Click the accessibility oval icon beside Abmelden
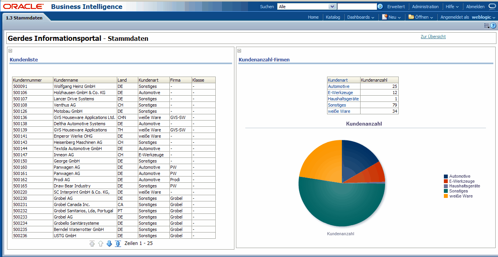Viewport: 498px width, 257px height. [492, 7]
